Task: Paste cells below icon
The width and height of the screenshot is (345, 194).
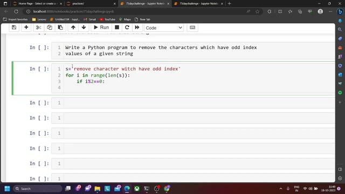Action: click(60, 27)
